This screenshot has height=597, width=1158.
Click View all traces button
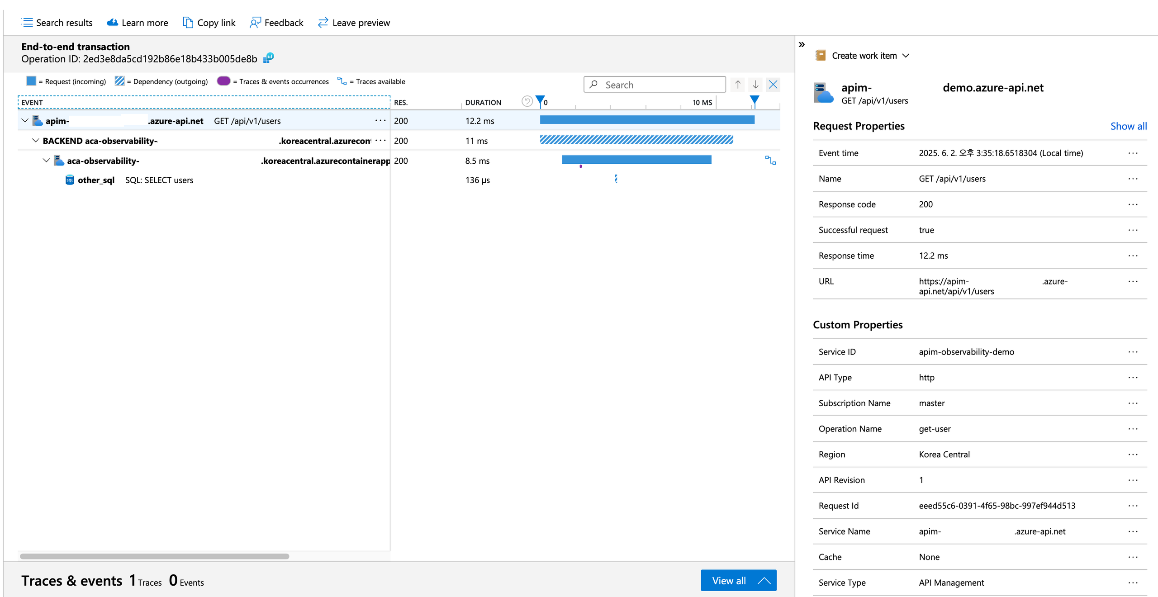coord(738,580)
